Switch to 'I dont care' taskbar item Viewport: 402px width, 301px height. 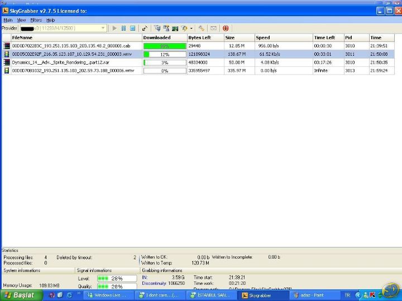click(160, 295)
